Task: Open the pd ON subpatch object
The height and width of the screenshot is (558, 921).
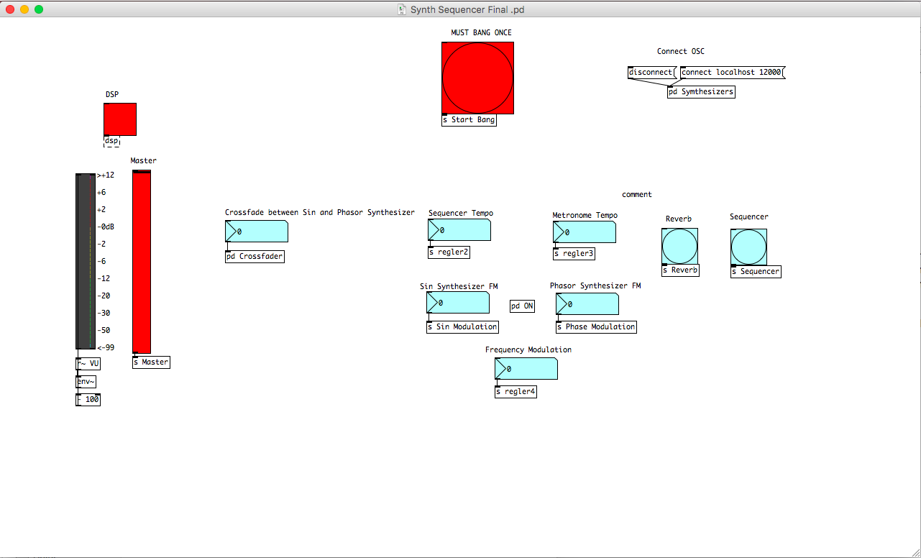Action: tap(522, 306)
